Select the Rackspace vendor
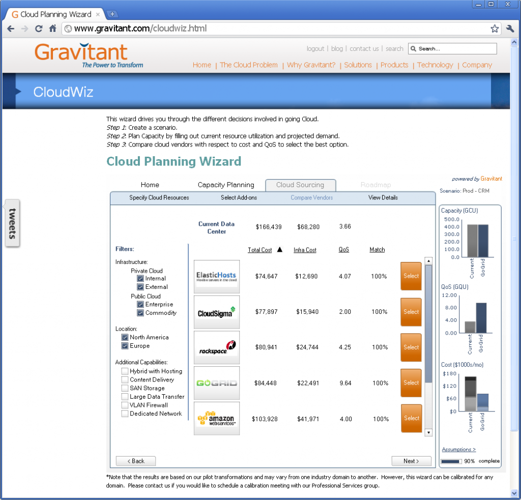Viewport: 521px width, 500px height. 411,347
